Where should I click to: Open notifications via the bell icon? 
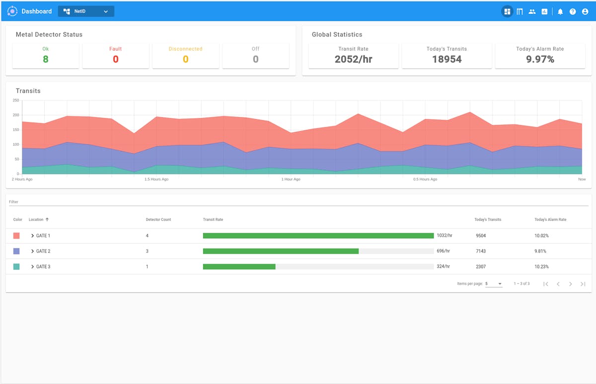pos(560,11)
